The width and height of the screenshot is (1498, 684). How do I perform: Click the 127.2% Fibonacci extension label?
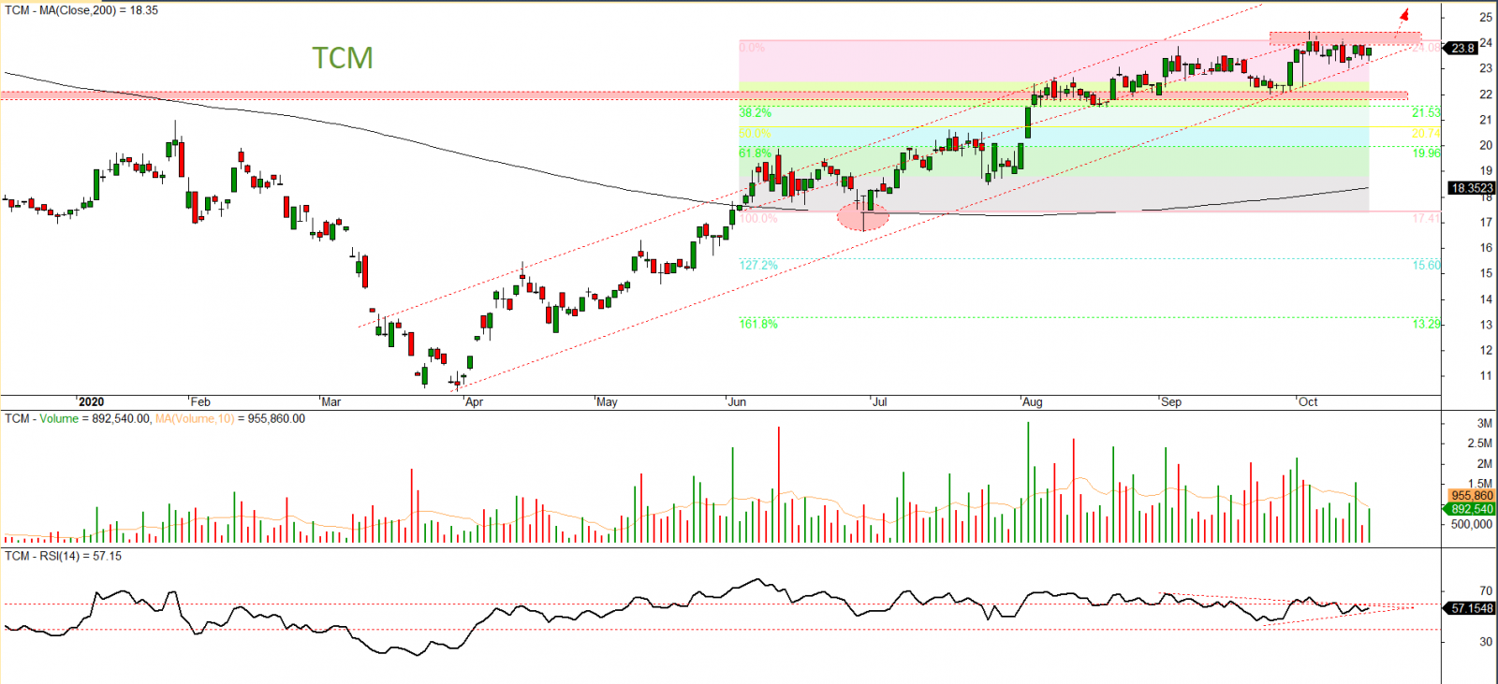point(758,265)
